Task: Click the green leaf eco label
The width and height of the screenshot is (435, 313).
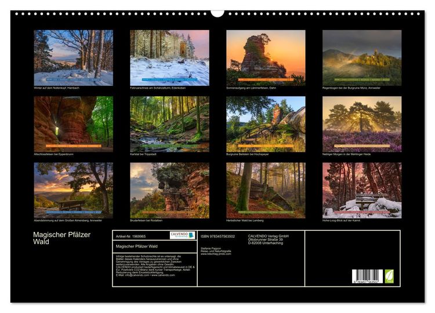Action: pyautogui.click(x=389, y=276)
